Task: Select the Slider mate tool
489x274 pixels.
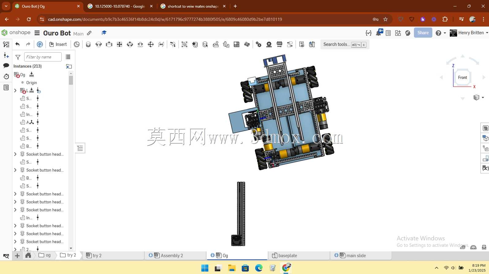Action: [109, 44]
